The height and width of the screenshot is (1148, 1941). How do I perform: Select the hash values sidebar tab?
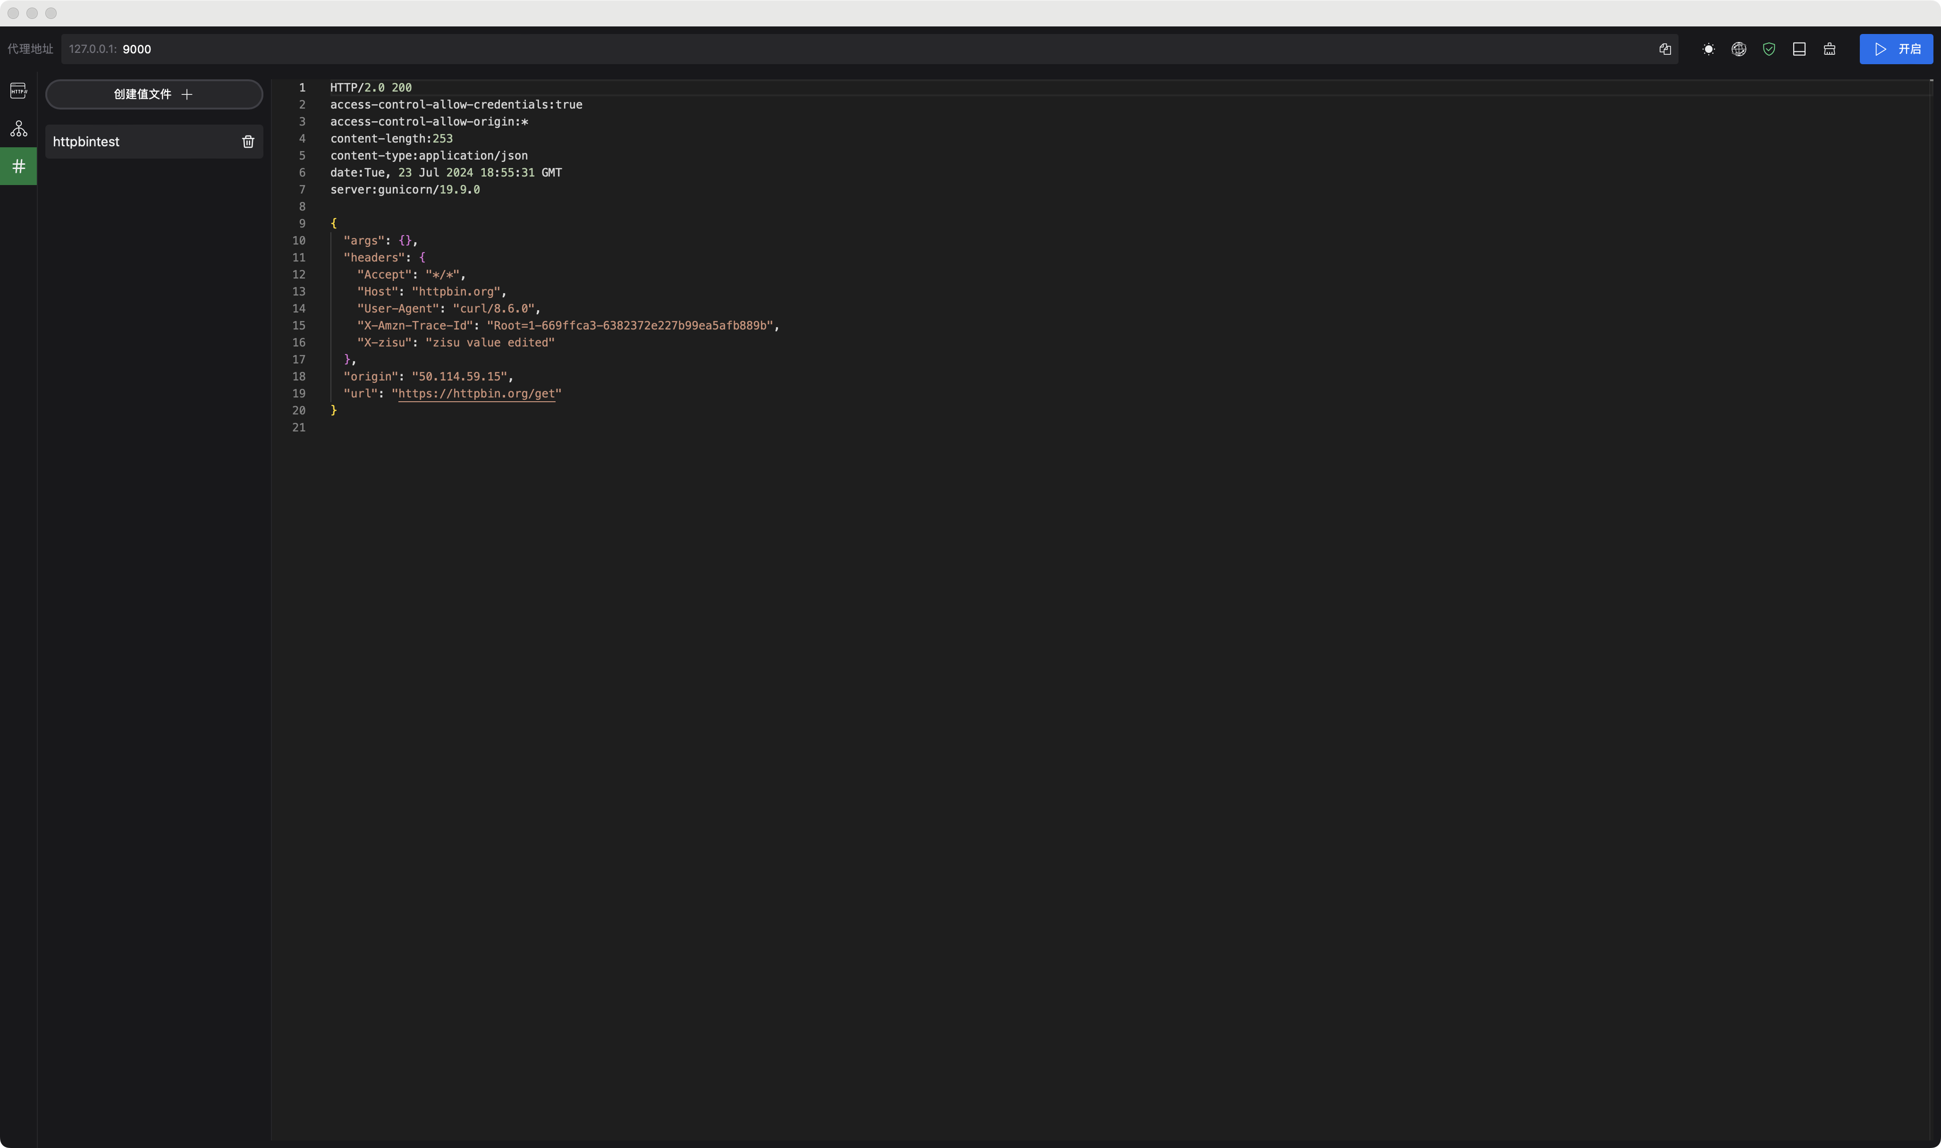18,166
